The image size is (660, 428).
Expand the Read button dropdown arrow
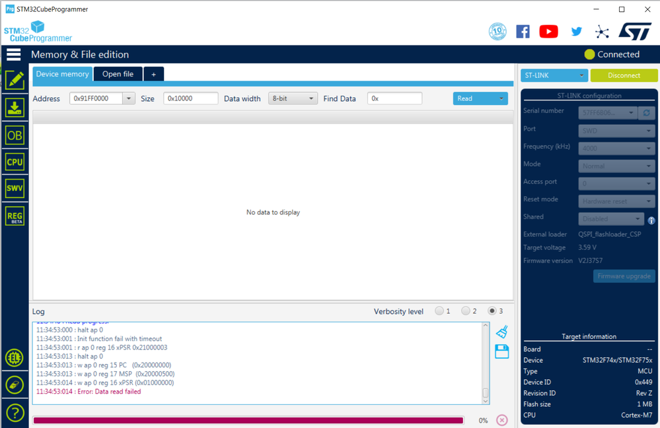pyautogui.click(x=501, y=98)
